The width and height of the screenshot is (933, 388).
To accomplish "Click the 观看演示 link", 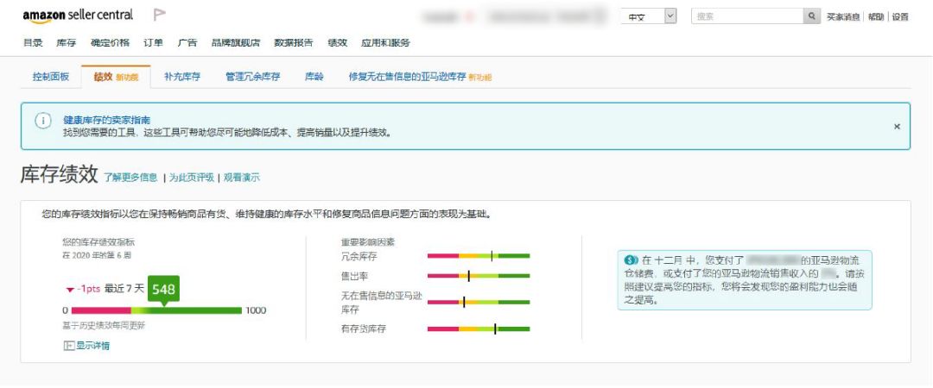I will point(242,177).
